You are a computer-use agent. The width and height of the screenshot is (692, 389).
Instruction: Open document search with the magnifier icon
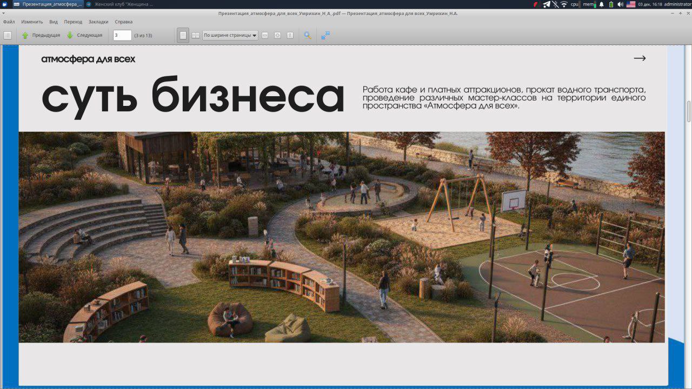pyautogui.click(x=308, y=35)
